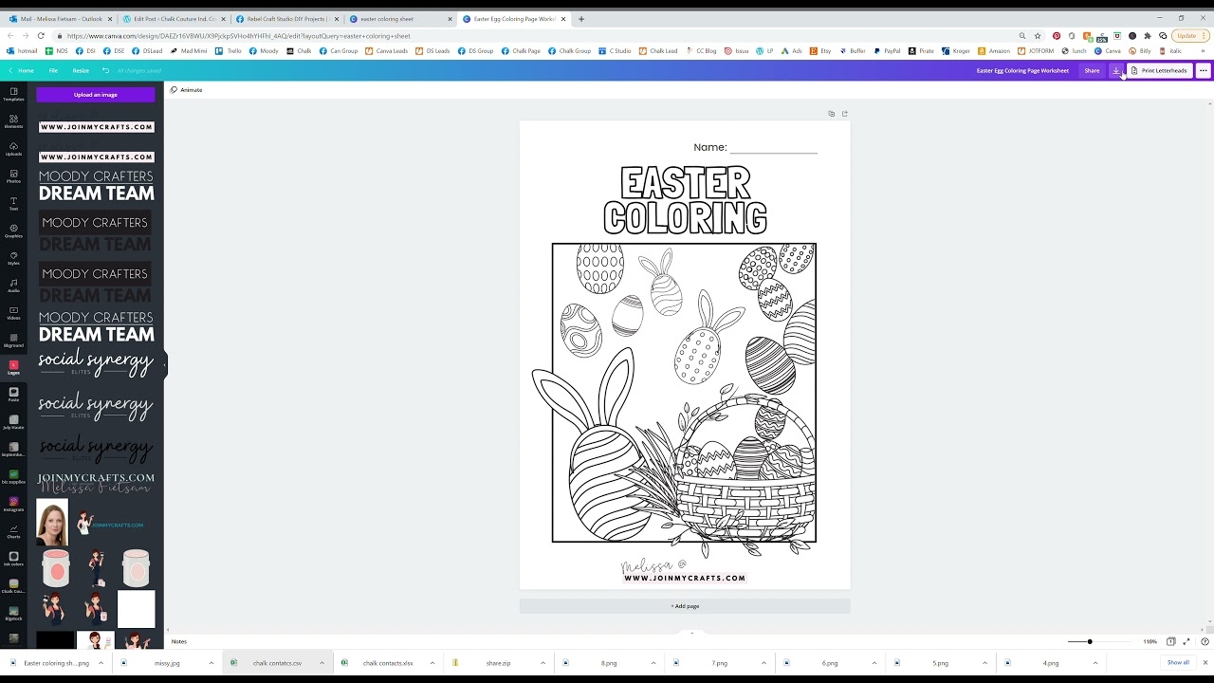Open the Audio panel in sidebar
Screen dimensions: 1214x683
tap(13, 285)
